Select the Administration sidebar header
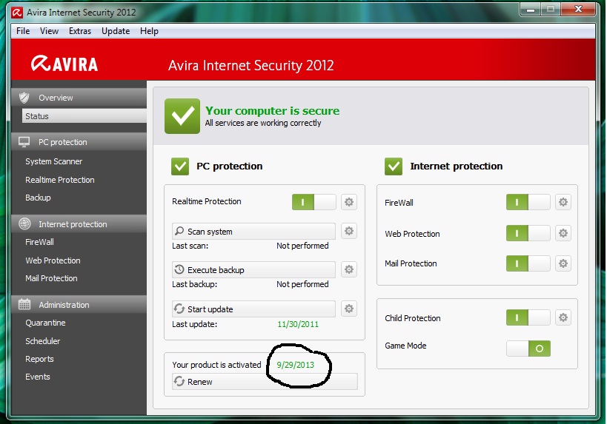The image size is (607, 424). (x=79, y=305)
